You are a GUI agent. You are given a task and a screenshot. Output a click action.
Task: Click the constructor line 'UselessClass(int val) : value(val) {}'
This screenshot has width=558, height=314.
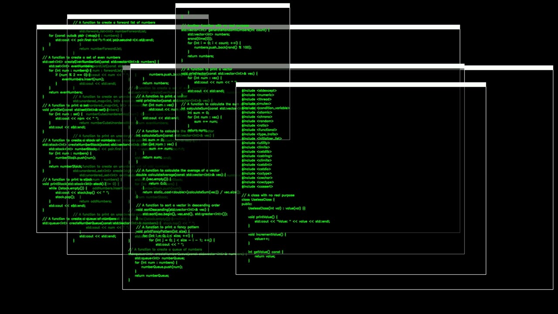[277, 208]
